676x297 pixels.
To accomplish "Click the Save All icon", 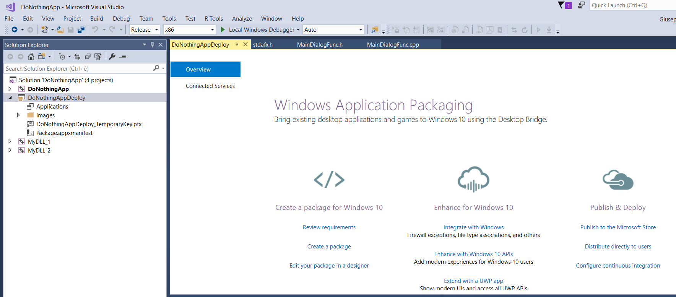I will tap(81, 30).
